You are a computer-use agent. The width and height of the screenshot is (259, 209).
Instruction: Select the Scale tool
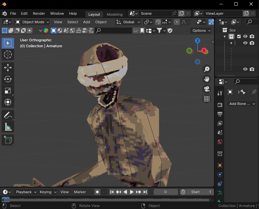[x=8, y=91]
